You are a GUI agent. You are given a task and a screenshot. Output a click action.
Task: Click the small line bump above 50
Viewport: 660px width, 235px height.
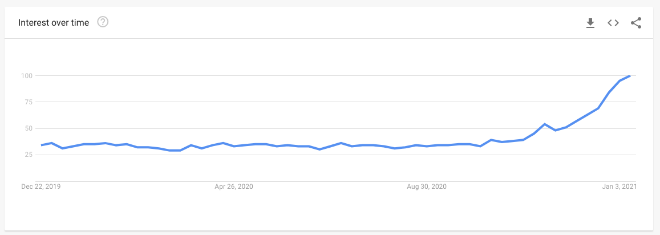tap(545, 124)
